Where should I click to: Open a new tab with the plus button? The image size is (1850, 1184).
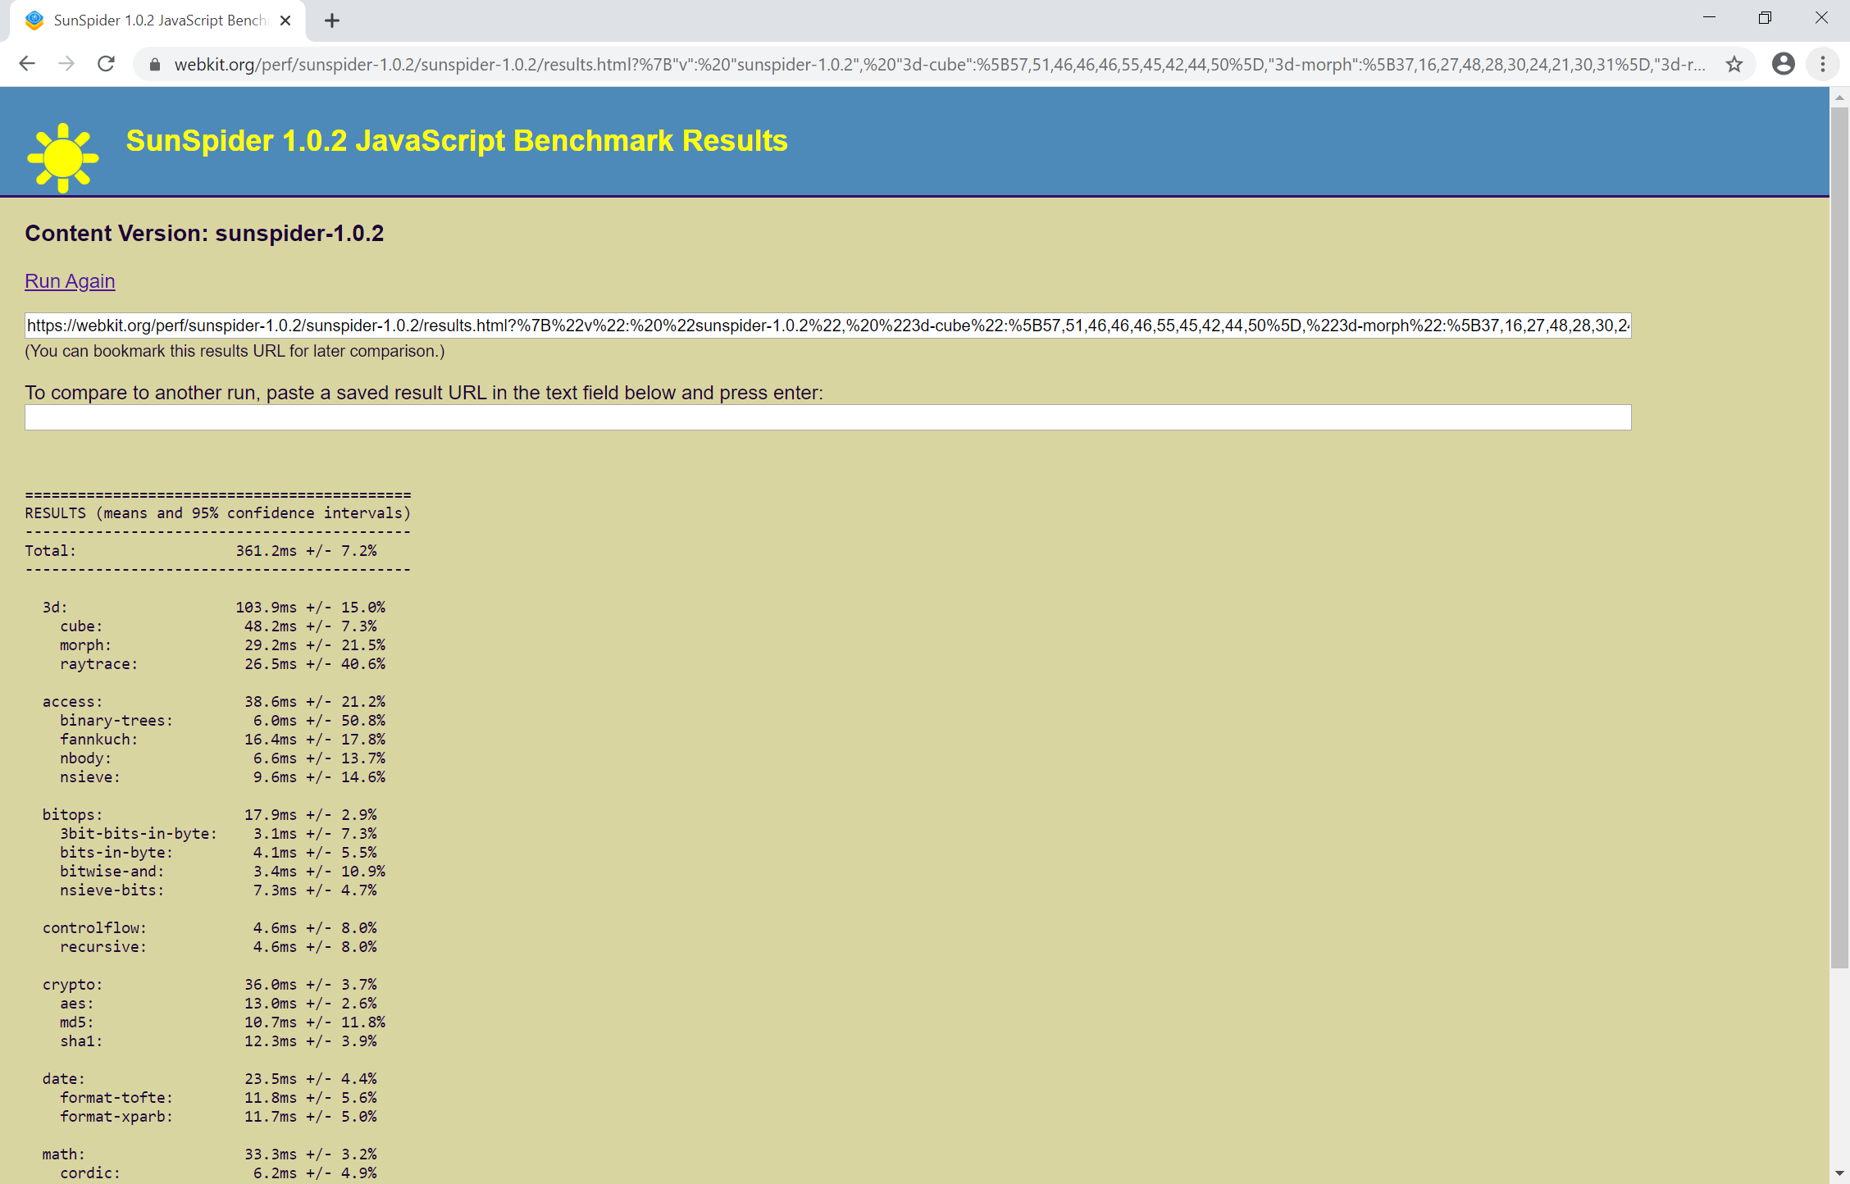tap(332, 20)
